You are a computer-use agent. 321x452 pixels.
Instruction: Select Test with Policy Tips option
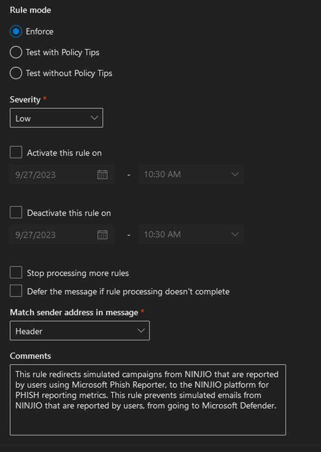click(16, 52)
